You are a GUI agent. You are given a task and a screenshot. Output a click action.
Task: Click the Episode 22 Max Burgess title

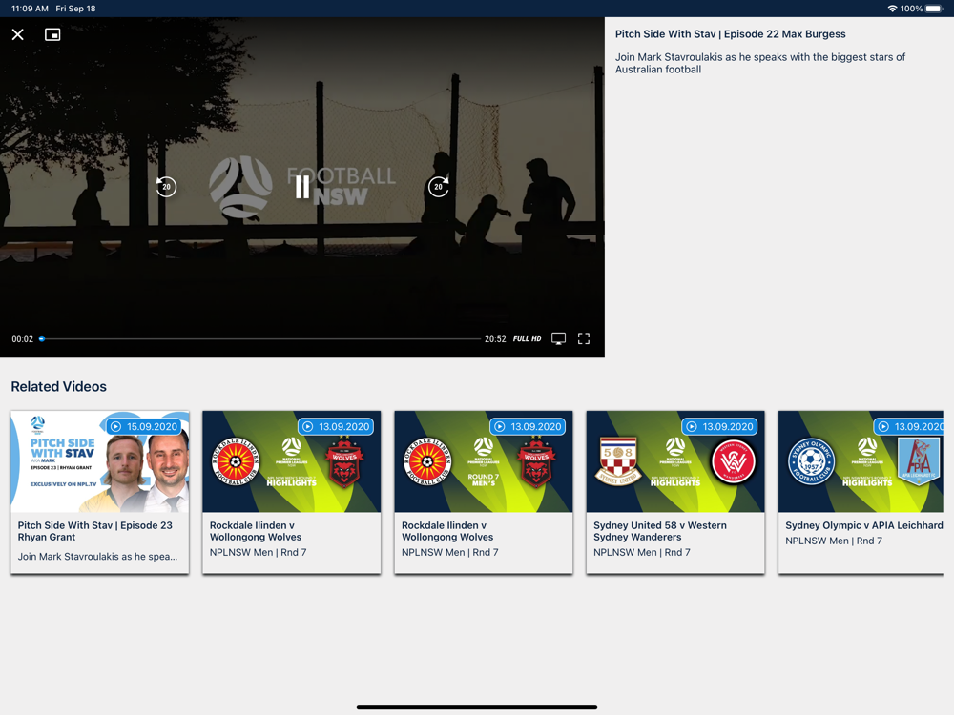click(730, 34)
